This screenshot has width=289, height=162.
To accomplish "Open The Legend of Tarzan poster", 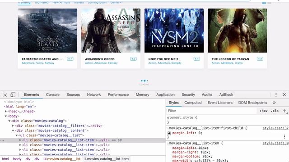I will [238, 31].
